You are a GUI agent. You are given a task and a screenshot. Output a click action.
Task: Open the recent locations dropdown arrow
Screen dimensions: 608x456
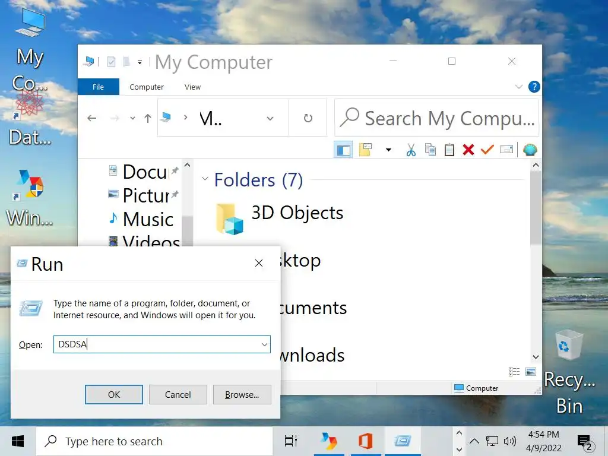tap(132, 118)
